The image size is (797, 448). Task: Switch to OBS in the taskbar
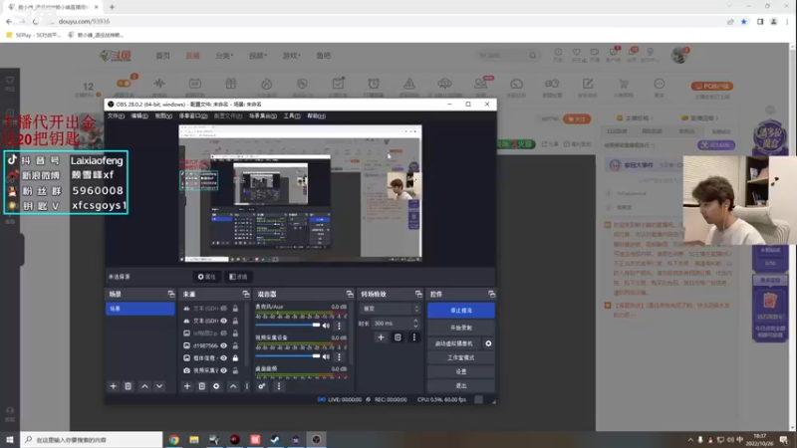[316, 440]
